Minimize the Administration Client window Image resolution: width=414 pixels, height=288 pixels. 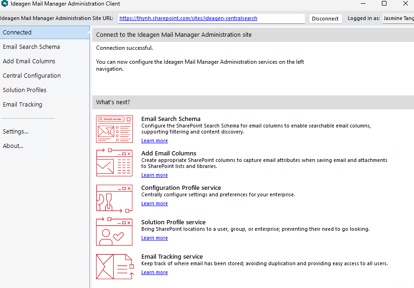click(363, 4)
